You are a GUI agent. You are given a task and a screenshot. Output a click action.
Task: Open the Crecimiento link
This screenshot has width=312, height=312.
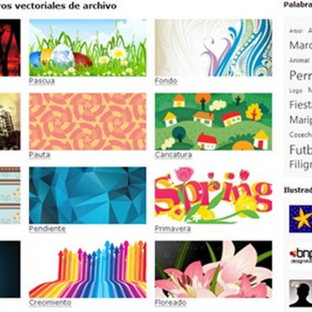(50, 303)
